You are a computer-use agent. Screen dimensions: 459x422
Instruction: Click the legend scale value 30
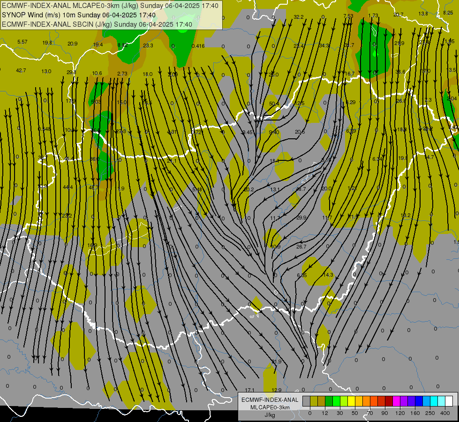point(340,413)
